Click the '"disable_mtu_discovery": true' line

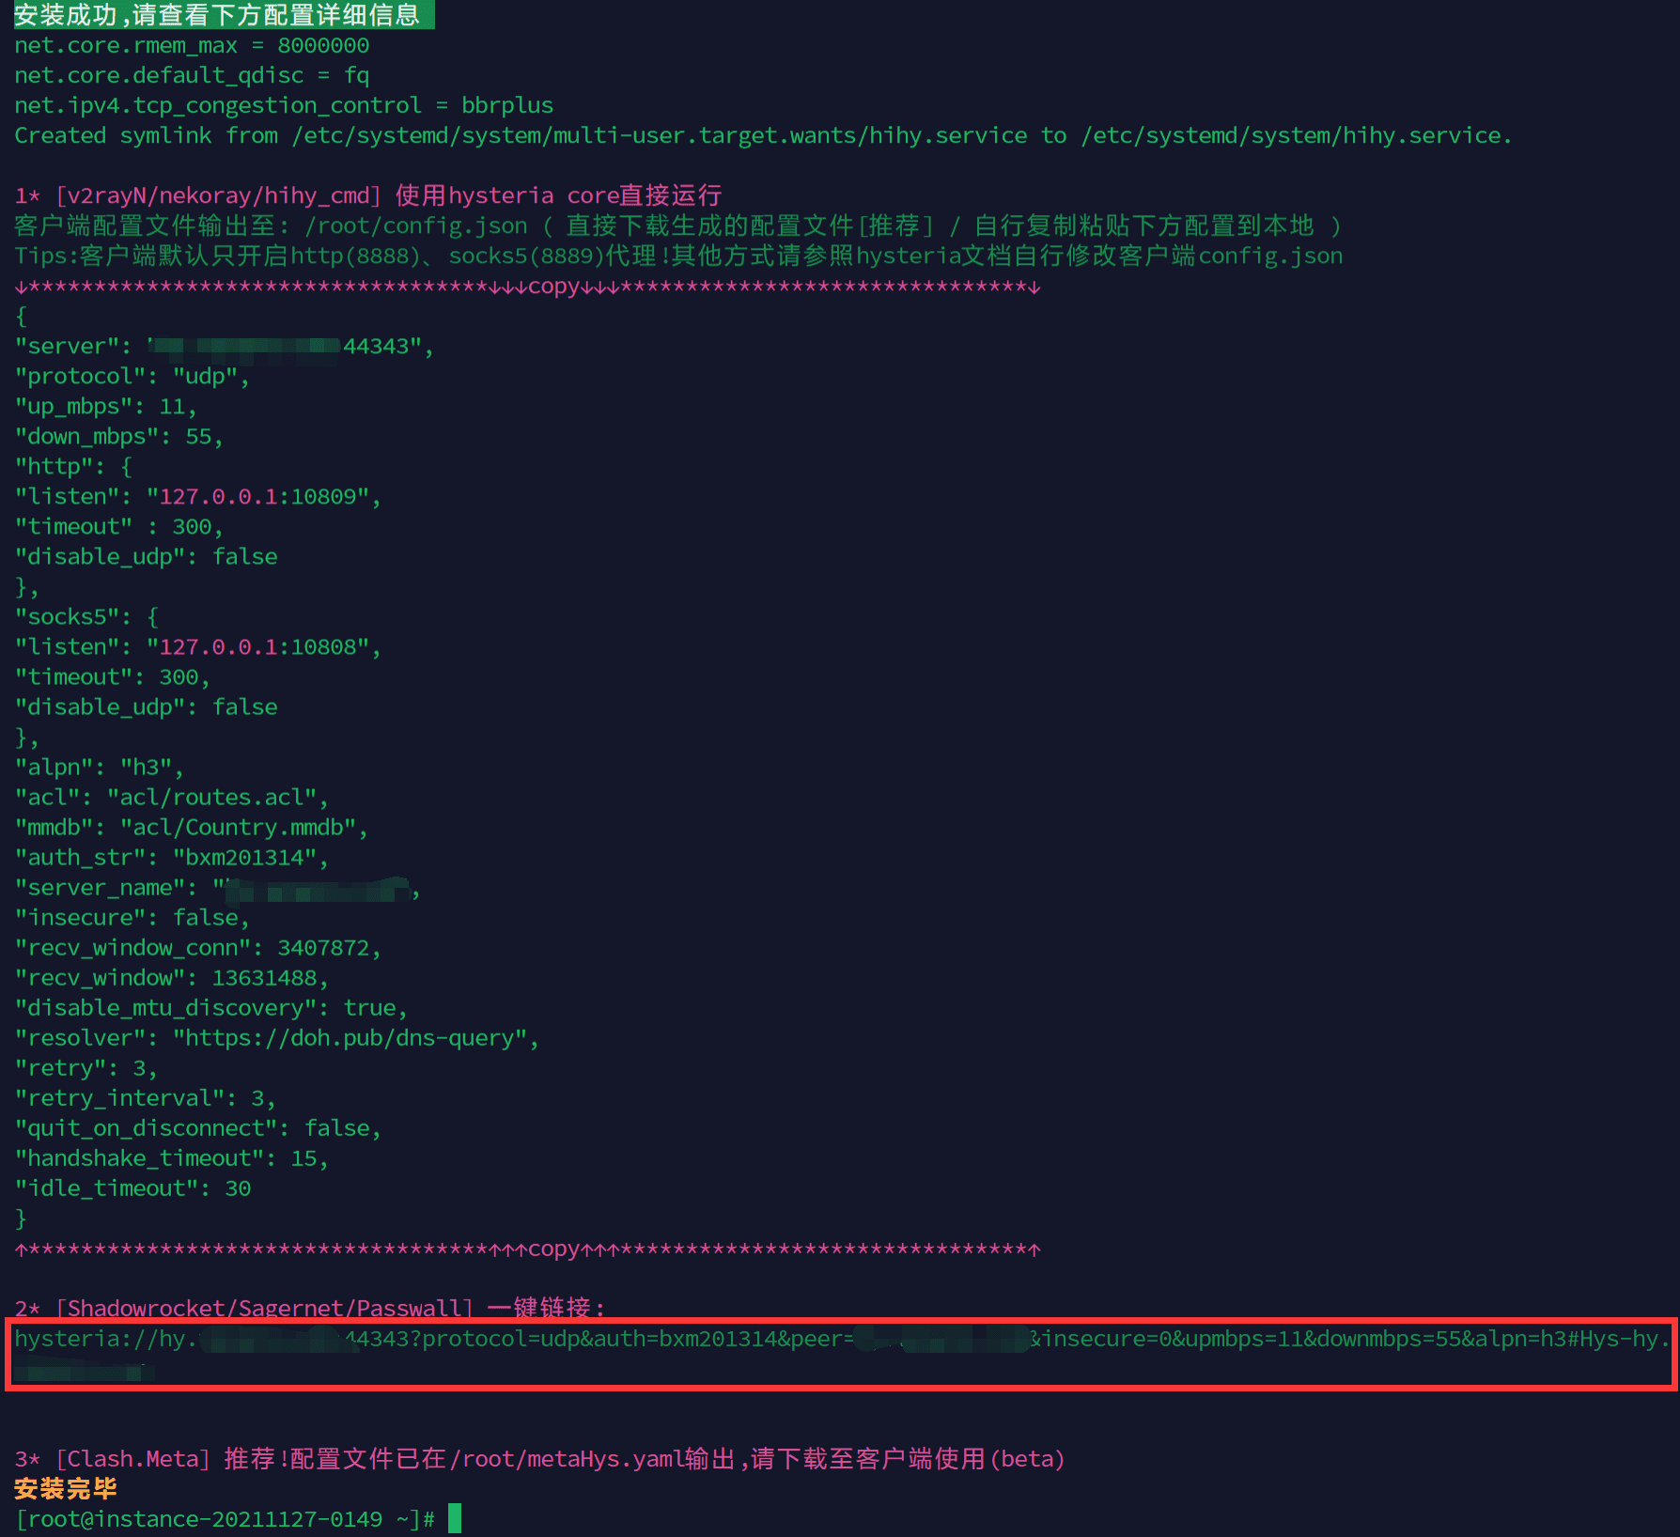click(210, 1007)
